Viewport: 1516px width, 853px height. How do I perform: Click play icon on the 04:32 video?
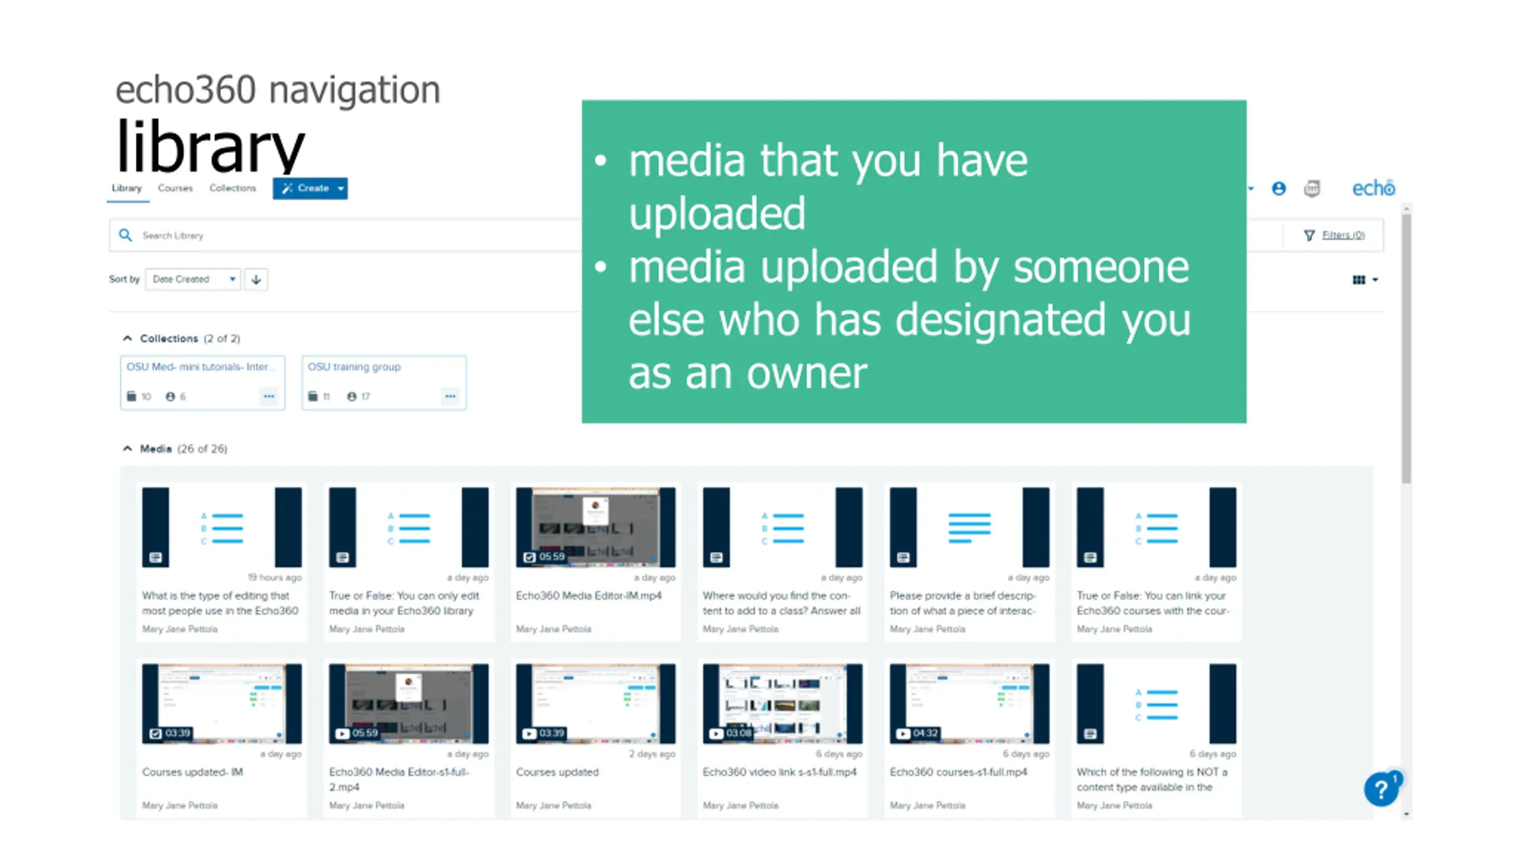click(902, 733)
